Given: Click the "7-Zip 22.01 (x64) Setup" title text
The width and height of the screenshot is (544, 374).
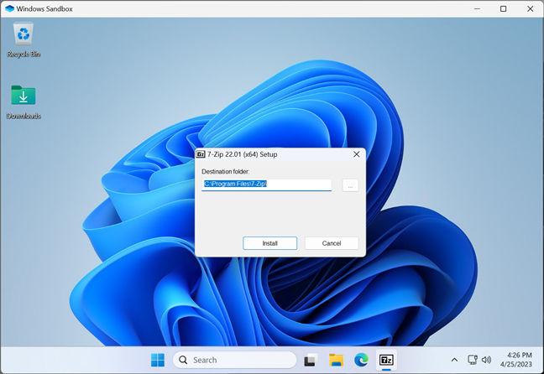Looking at the screenshot, I should (x=242, y=154).
